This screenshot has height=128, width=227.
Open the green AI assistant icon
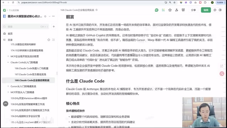coord(157,10)
